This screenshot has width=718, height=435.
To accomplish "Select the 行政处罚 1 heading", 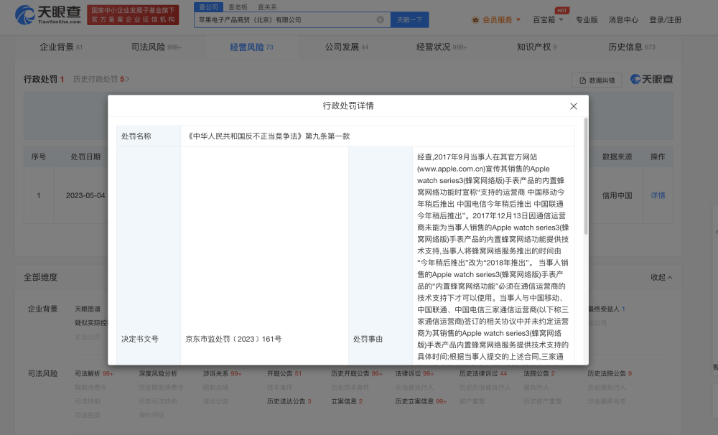I will pos(44,79).
